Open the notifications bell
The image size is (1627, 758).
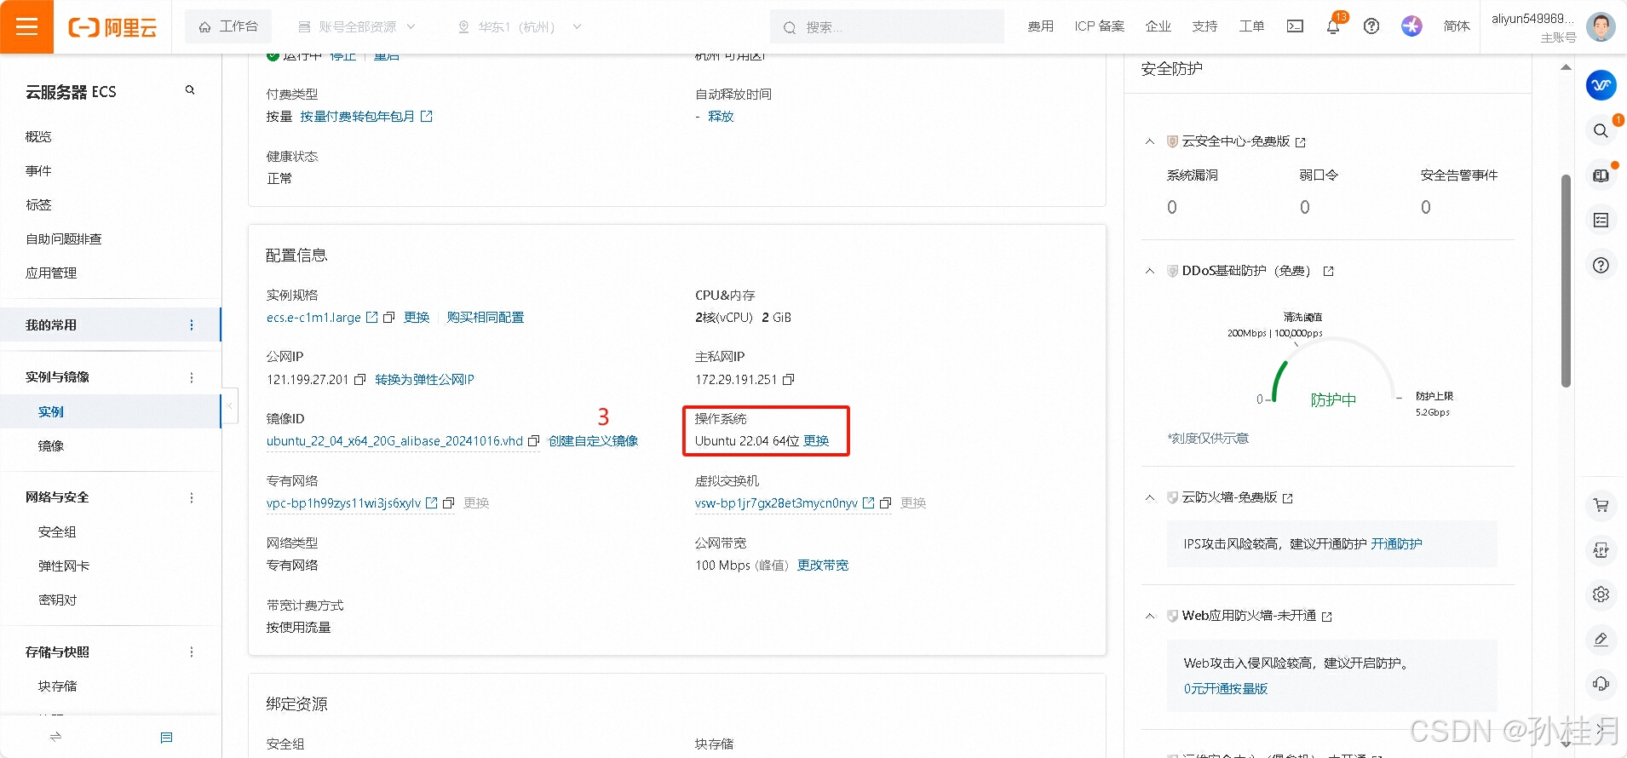[1333, 26]
